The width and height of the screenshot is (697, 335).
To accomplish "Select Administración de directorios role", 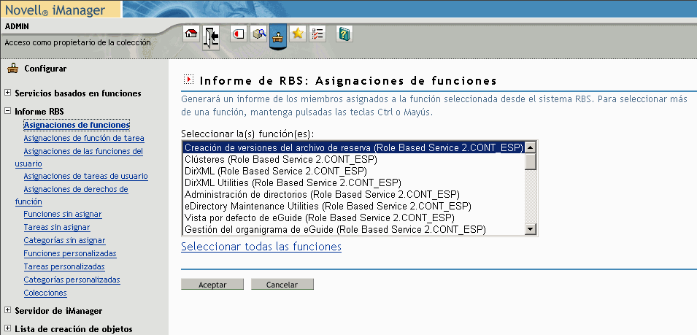I will 353,195.
